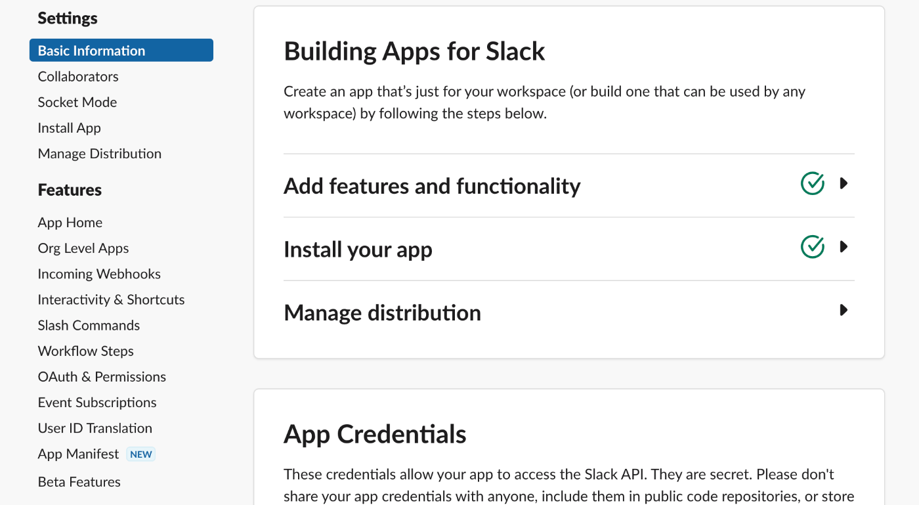Open Manage Distribution in sidebar

point(100,154)
